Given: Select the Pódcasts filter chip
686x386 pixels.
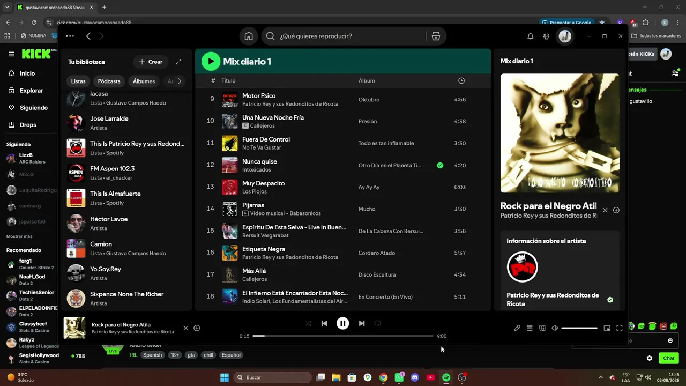Looking at the screenshot, I should pyautogui.click(x=109, y=81).
